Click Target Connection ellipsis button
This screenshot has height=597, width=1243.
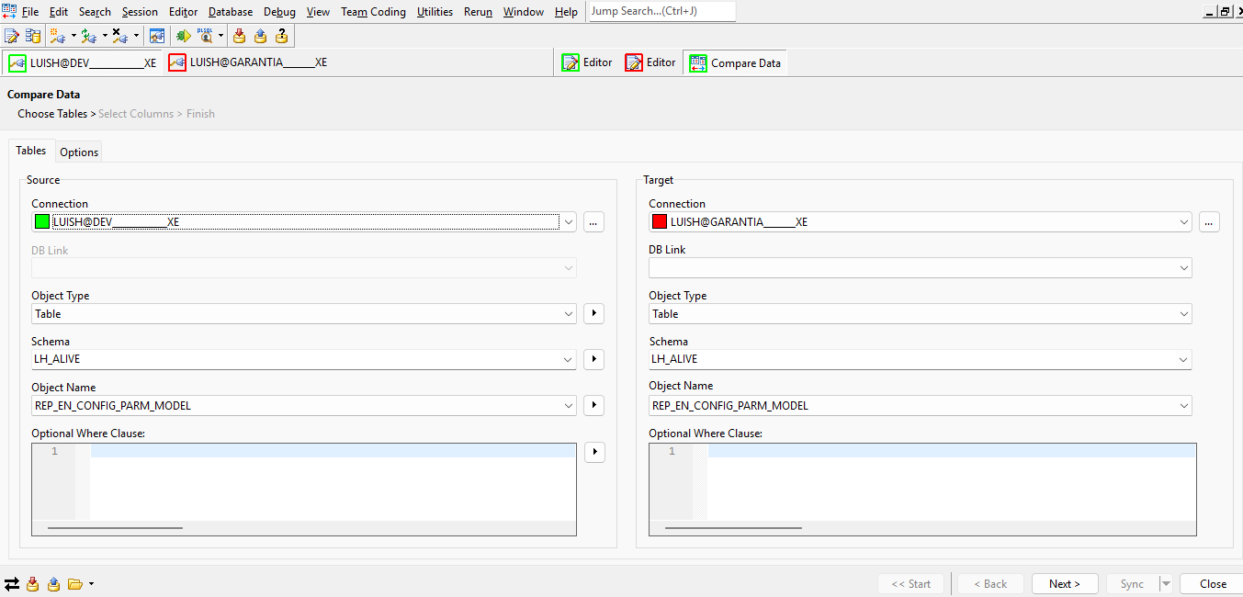coord(1209,221)
